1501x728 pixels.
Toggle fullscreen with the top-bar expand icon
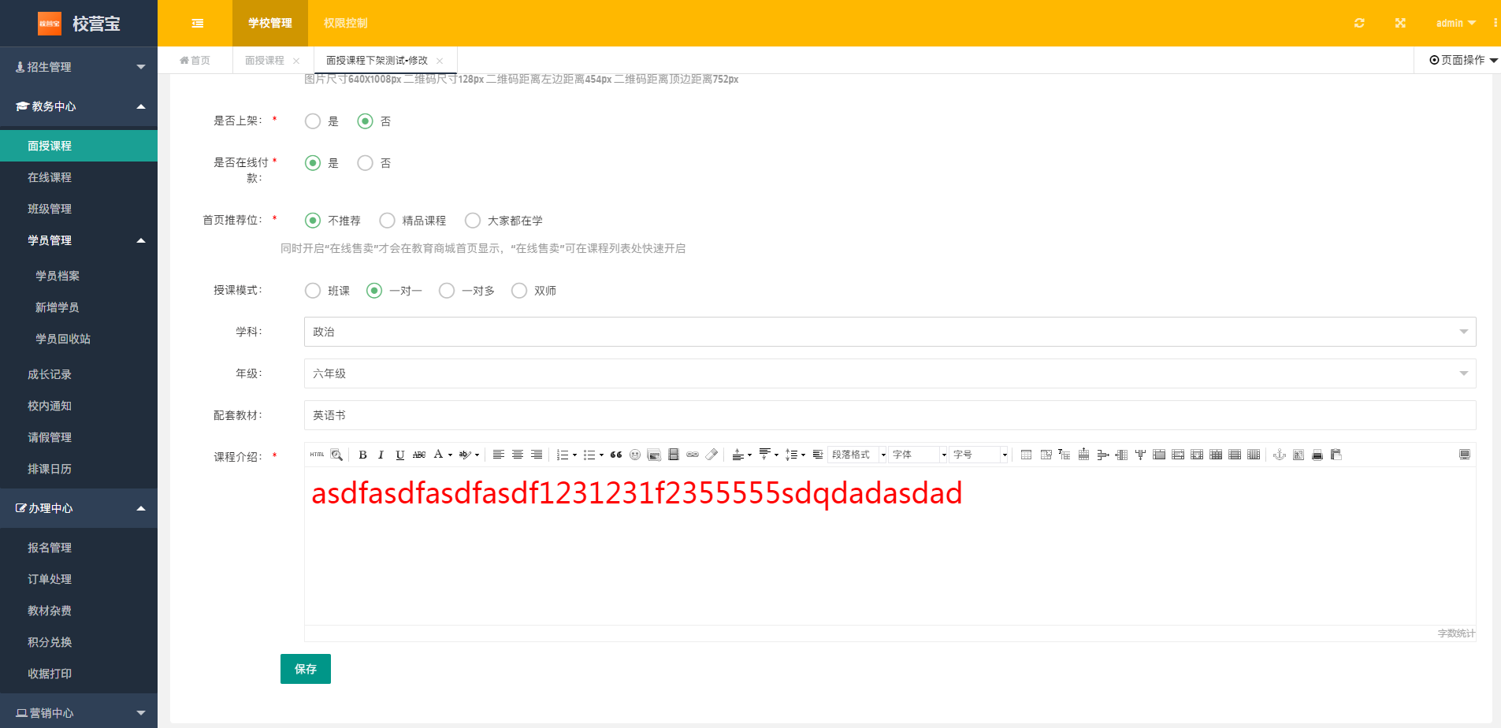pos(1400,23)
